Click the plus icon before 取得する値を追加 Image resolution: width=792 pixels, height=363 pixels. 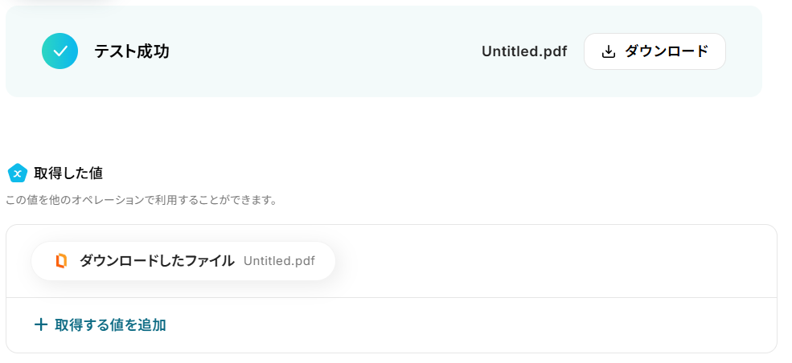[x=41, y=324]
